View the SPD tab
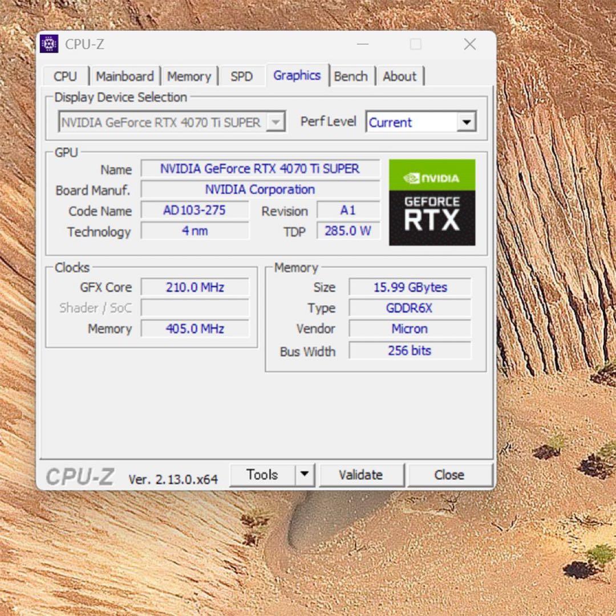The width and height of the screenshot is (616, 616). pos(241,76)
